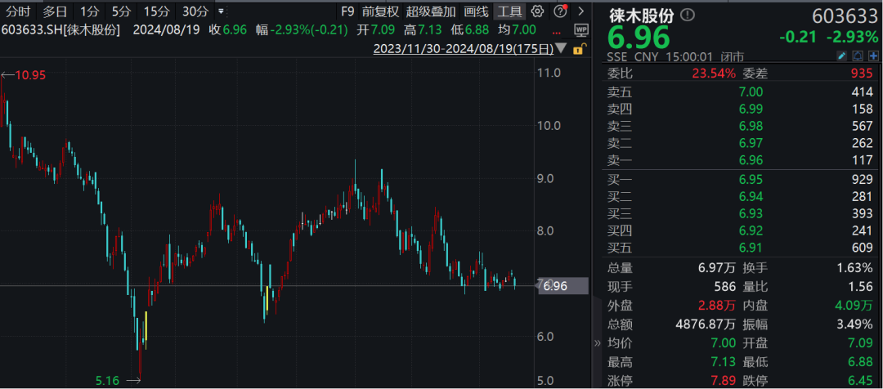The image size is (883, 389).
Task: Select the 1分 timeframe tab
Action: pyautogui.click(x=90, y=11)
